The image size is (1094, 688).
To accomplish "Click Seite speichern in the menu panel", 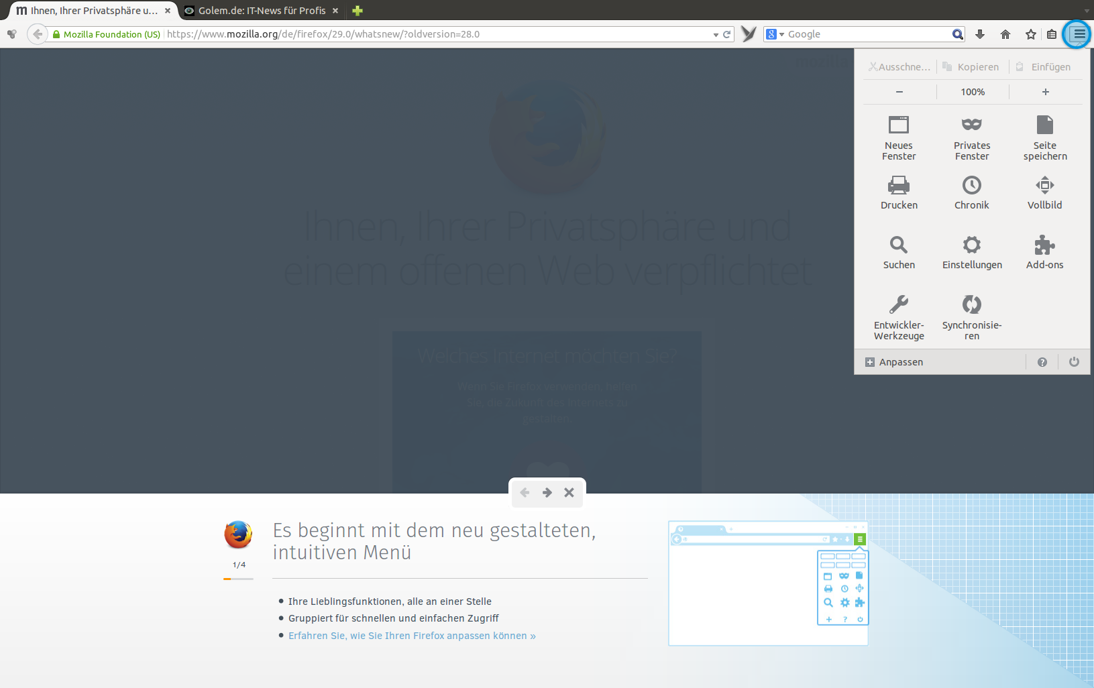I will 1044,137.
